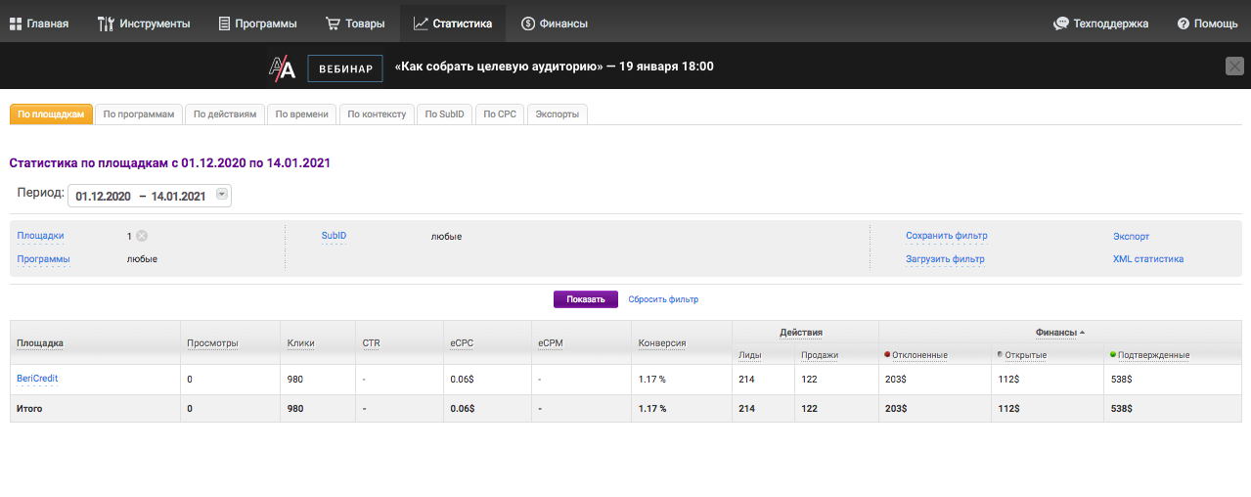1251x497 pixels.
Task: Switch to По SubID tab
Action: 444,114
